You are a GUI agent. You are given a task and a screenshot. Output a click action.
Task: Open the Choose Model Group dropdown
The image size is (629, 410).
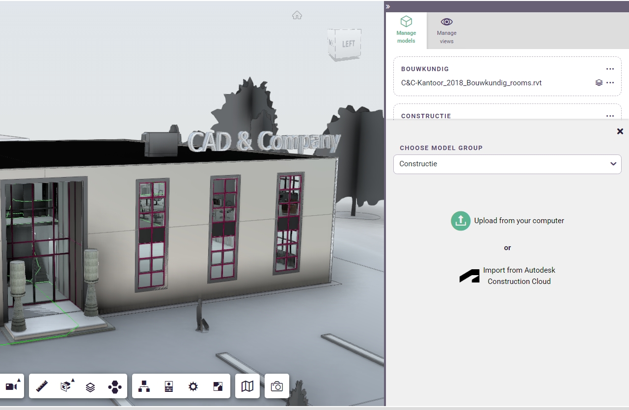(507, 164)
